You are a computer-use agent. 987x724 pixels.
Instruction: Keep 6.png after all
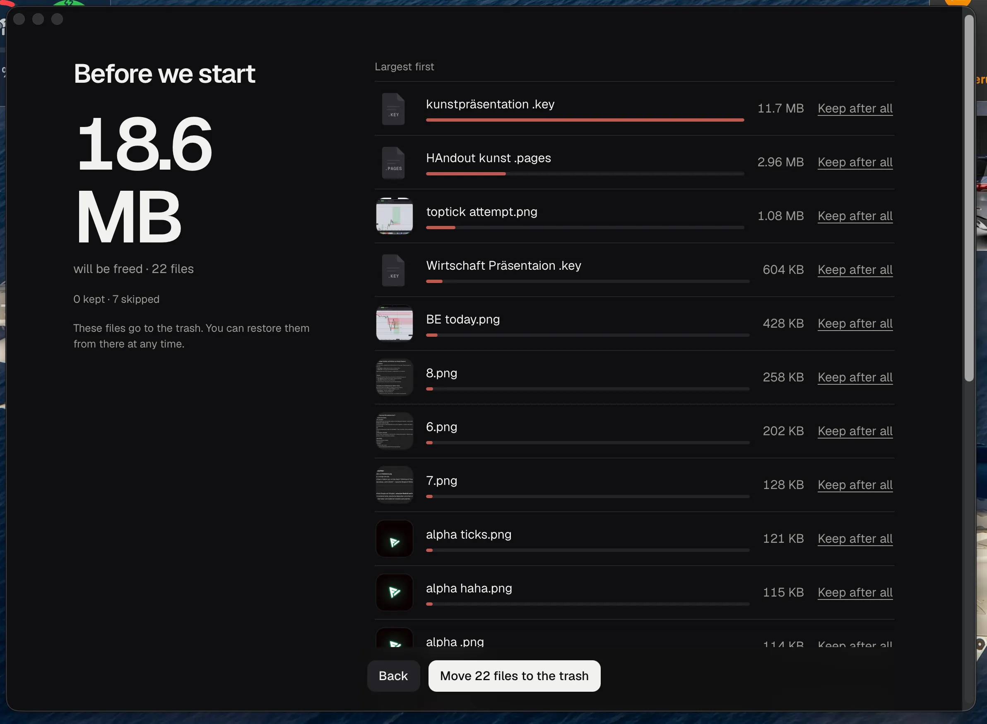click(x=855, y=431)
